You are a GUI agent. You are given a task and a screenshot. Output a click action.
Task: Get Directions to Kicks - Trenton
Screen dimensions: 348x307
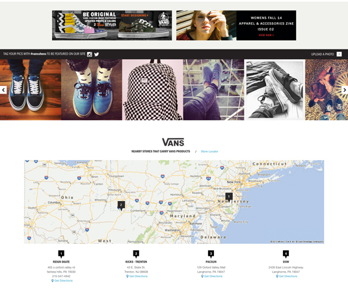(137, 276)
